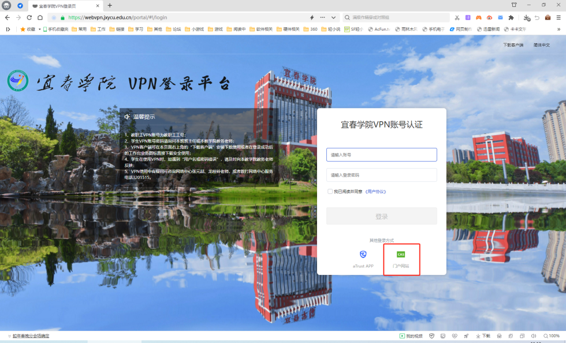Click the 登录 login button
Image resolution: width=566 pixels, height=343 pixels.
pos(381,217)
